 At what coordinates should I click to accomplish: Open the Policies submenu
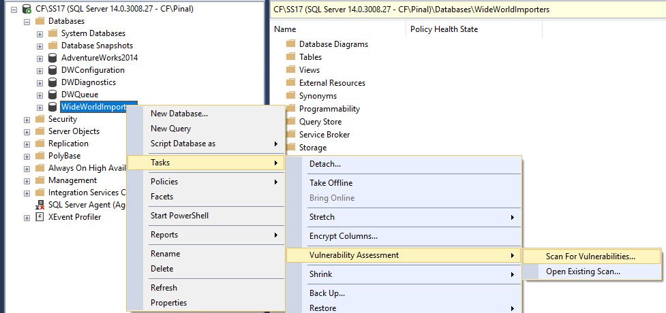[x=206, y=182]
